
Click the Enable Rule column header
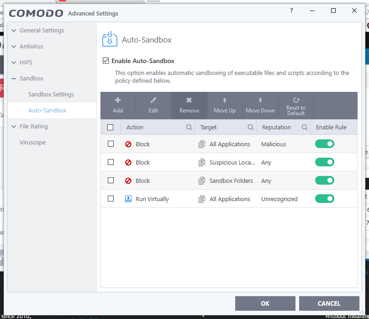coord(331,128)
